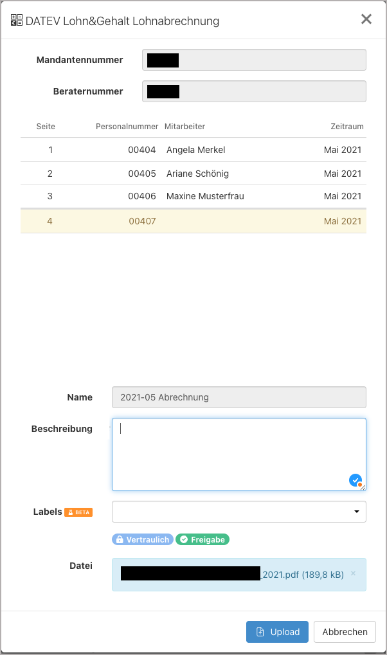Click the orange BETA badge
This screenshot has height=655, width=387.
[78, 512]
